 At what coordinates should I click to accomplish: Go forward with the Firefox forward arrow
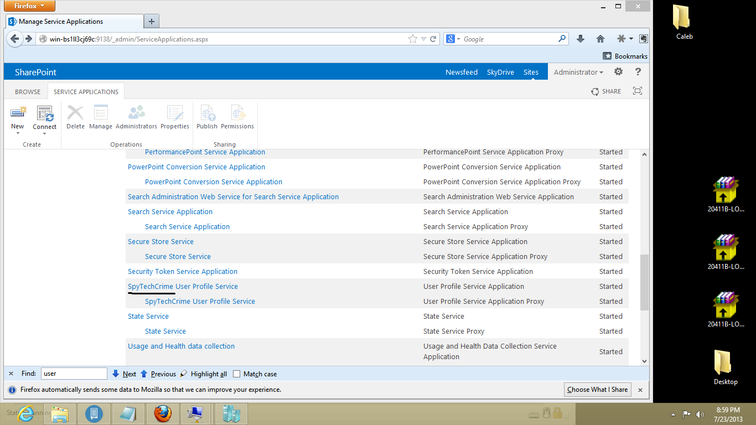(29, 39)
